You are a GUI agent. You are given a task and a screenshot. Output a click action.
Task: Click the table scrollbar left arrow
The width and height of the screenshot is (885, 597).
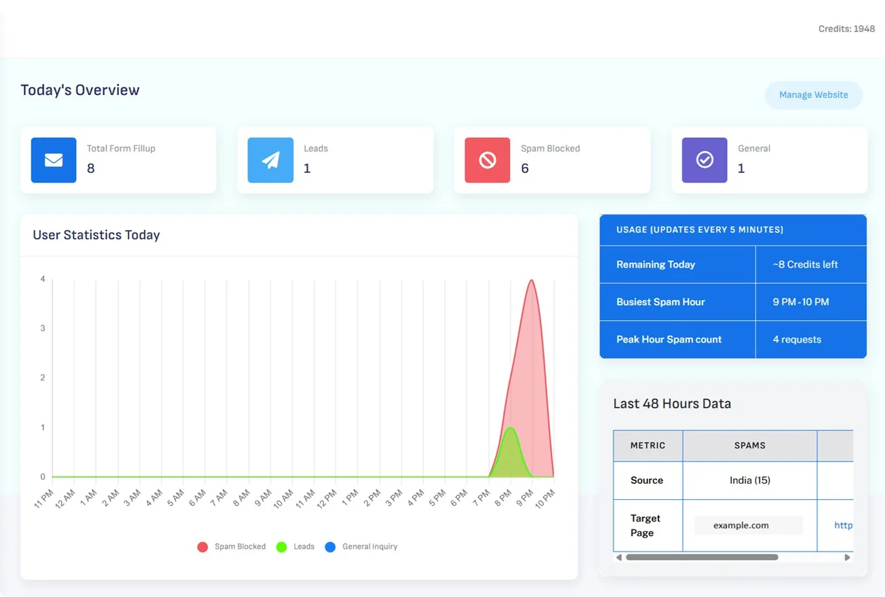point(618,557)
